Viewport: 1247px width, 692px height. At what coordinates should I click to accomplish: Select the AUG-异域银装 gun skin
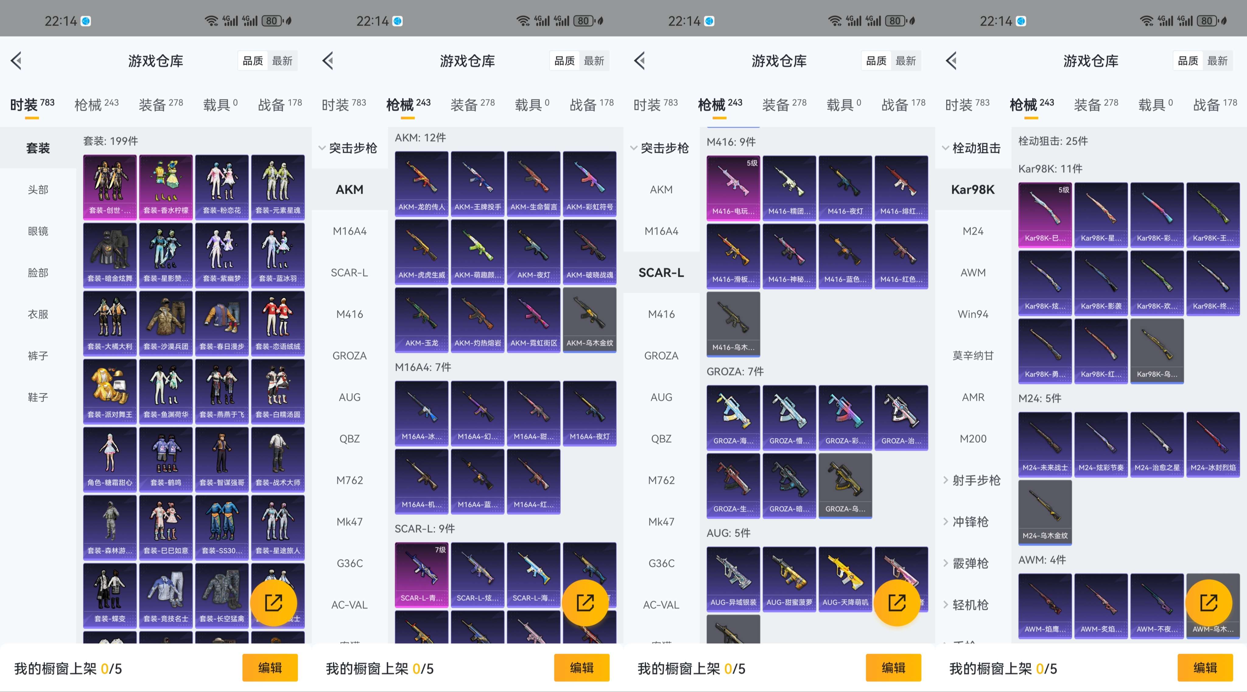click(x=733, y=579)
